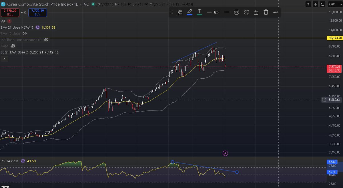The width and height of the screenshot is (343, 188).
Task: Click the SELL 7,770.29 button
Action: point(10,12)
